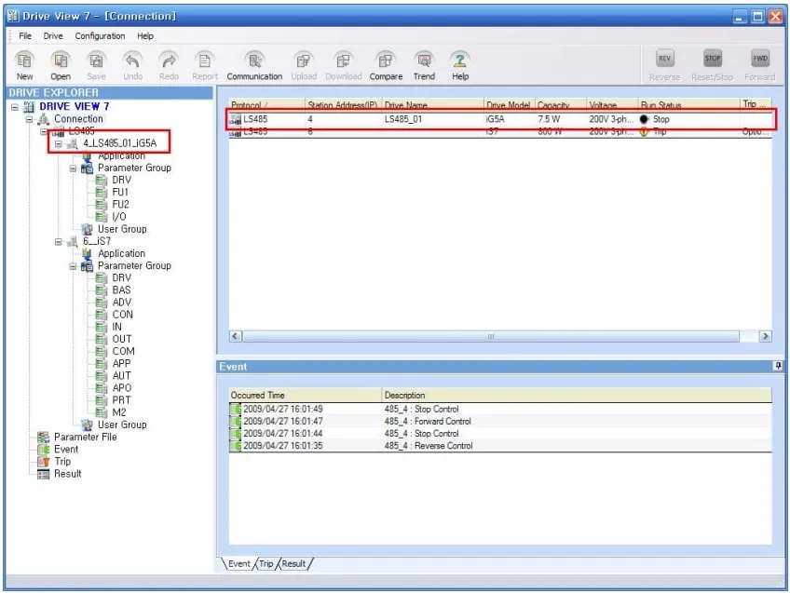
Task: Switch to the Trip tab
Action: pos(266,564)
